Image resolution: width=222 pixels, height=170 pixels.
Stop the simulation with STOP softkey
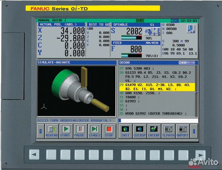109,131
